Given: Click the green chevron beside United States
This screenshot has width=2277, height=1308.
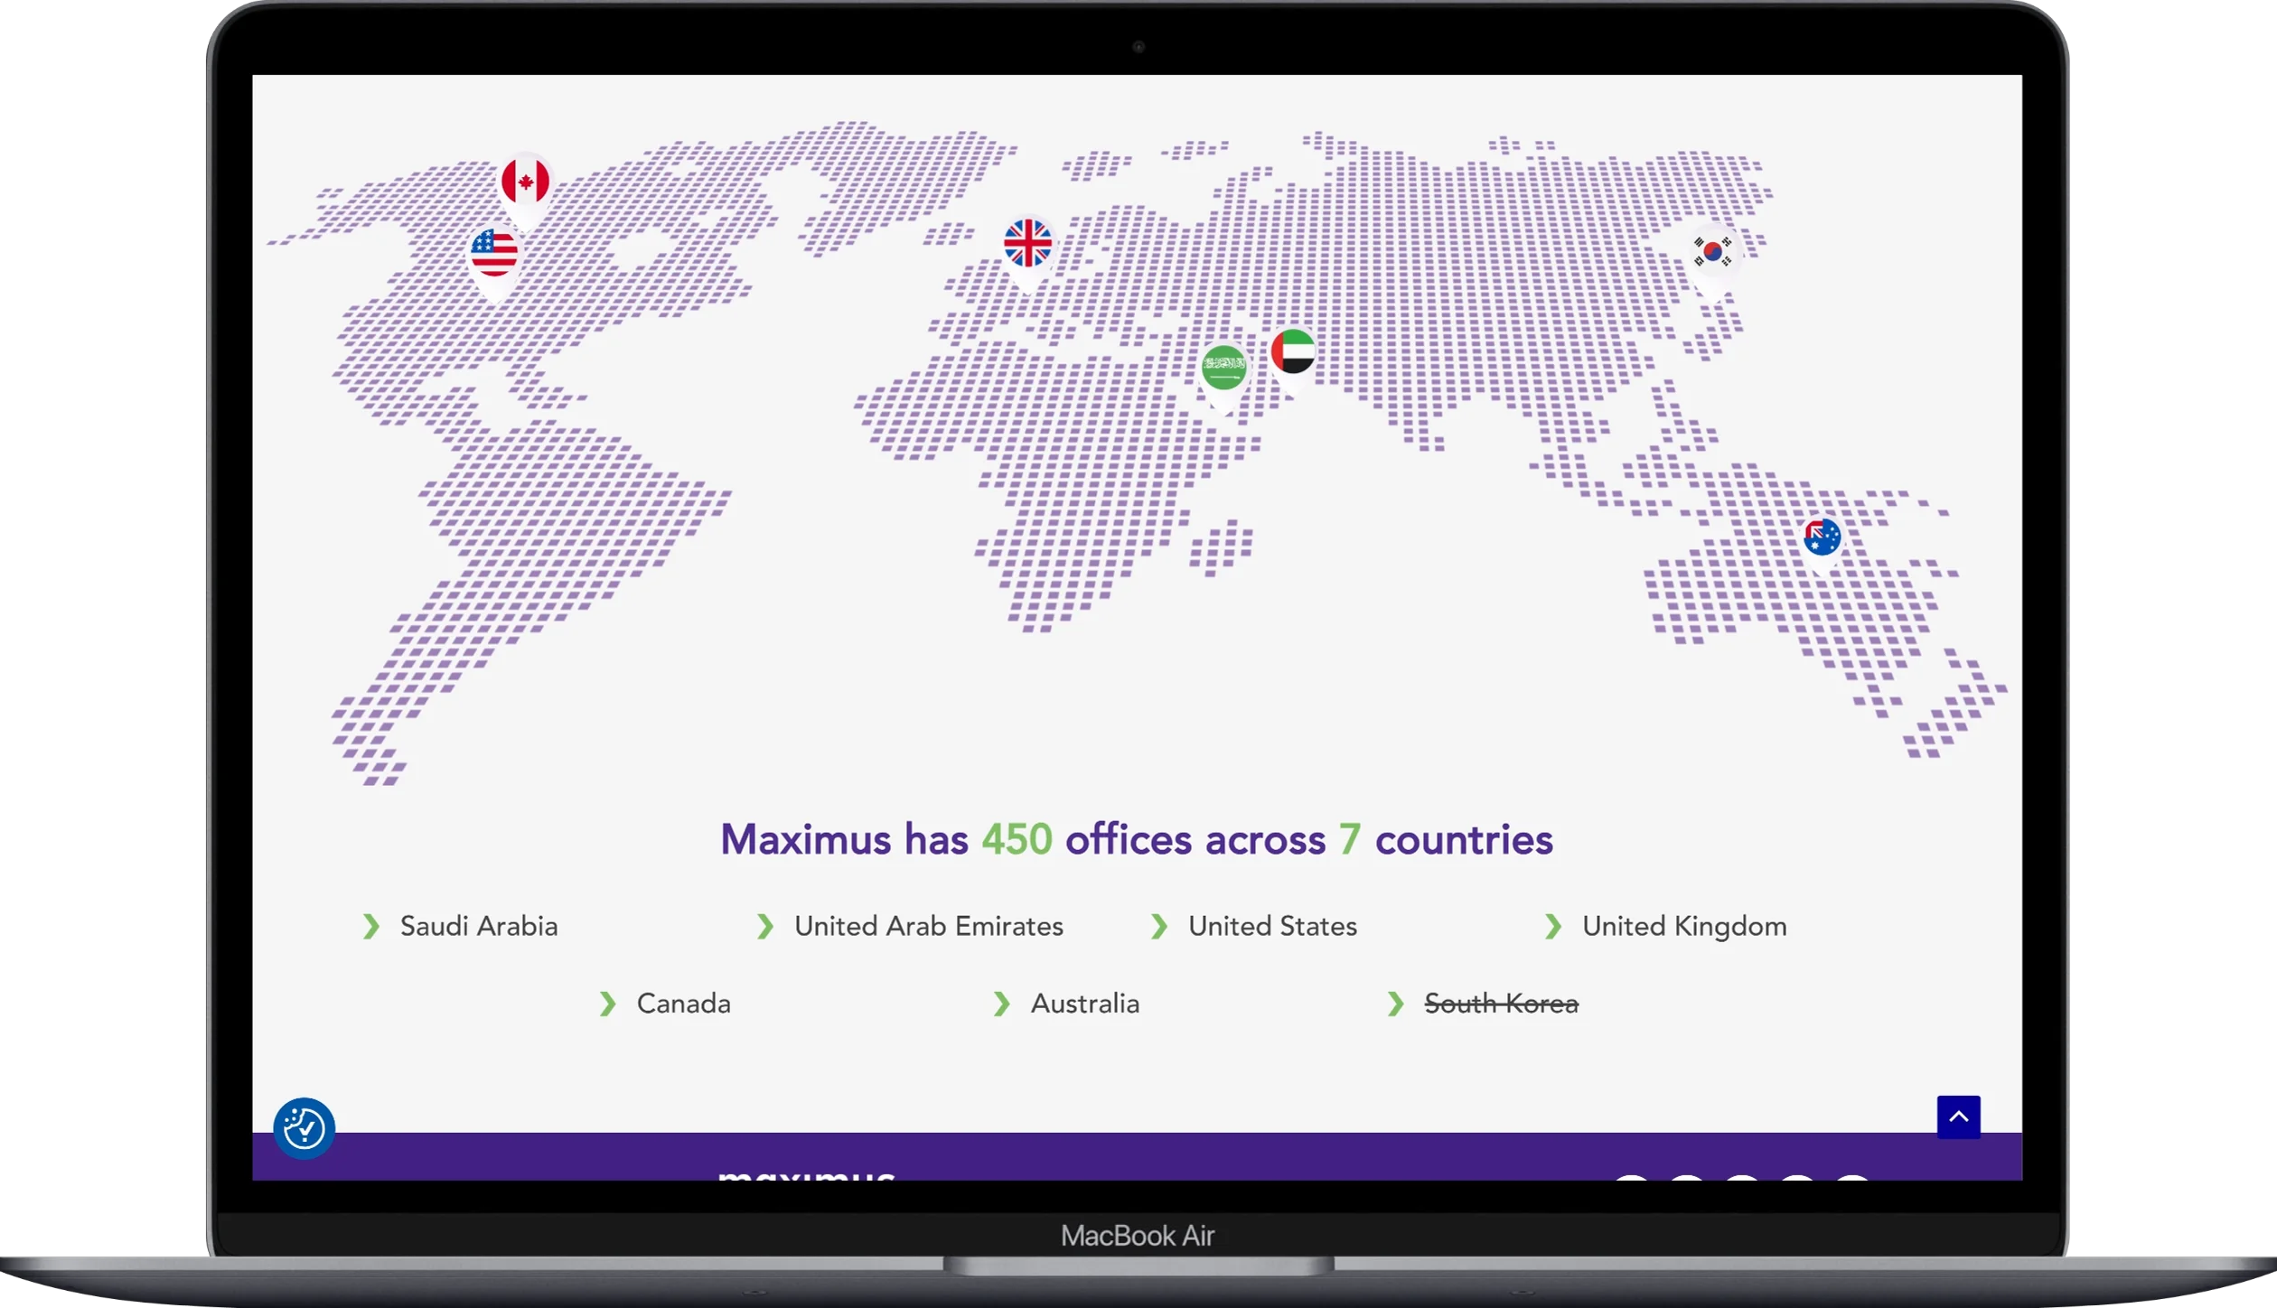Looking at the screenshot, I should tap(1158, 927).
